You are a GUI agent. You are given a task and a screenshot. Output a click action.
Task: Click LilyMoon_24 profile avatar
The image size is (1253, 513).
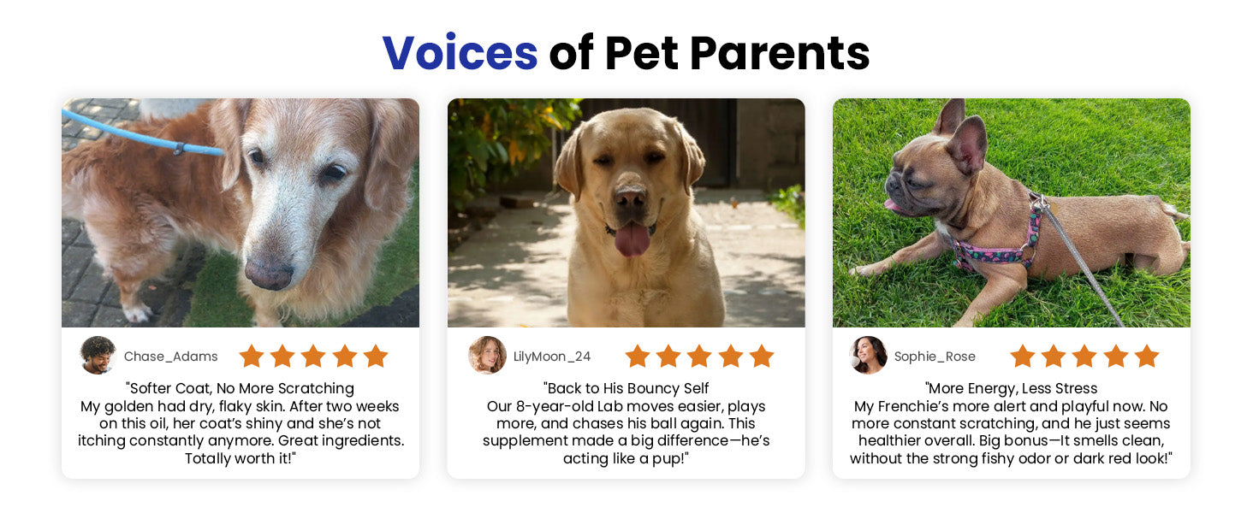[x=487, y=355]
